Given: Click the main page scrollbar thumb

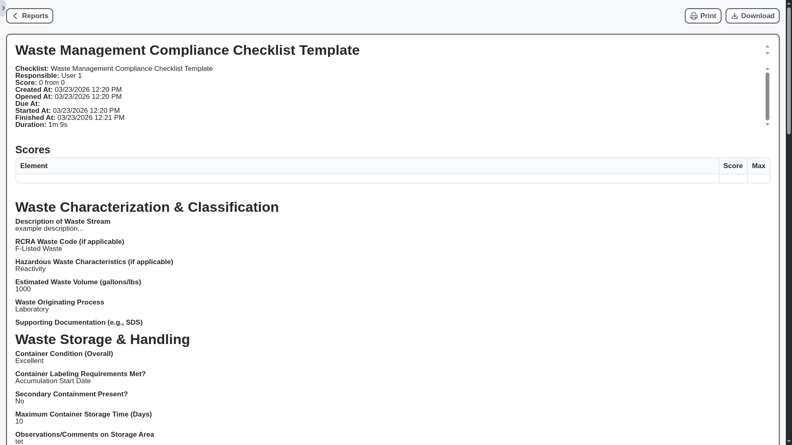Looking at the screenshot, I should click(x=789, y=70).
